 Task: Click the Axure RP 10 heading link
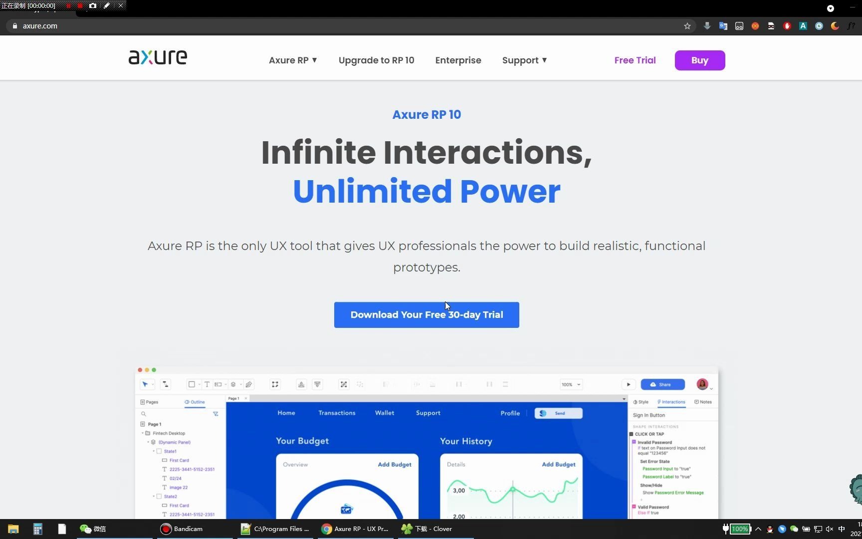[427, 115]
